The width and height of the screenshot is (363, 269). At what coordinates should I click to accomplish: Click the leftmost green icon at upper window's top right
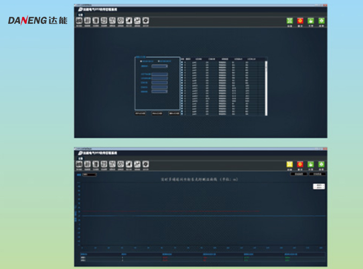click(x=290, y=21)
